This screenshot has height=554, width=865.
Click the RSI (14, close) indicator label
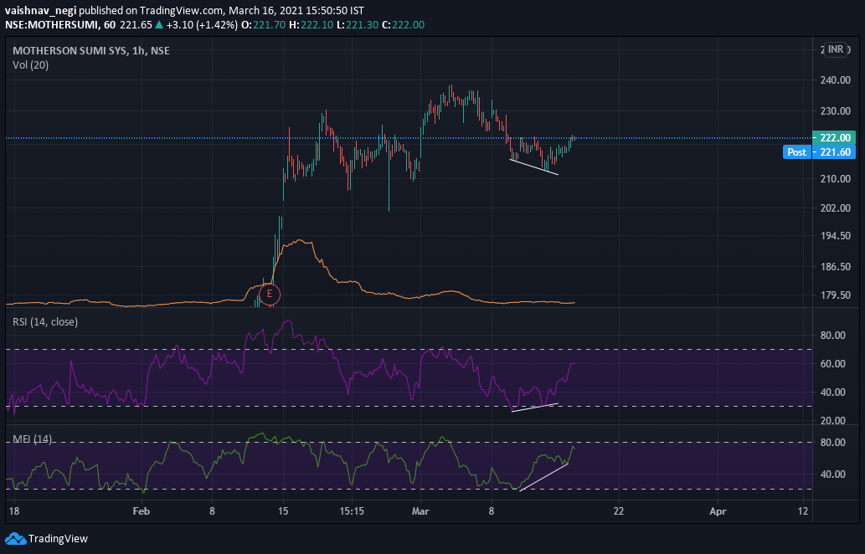[x=45, y=322]
